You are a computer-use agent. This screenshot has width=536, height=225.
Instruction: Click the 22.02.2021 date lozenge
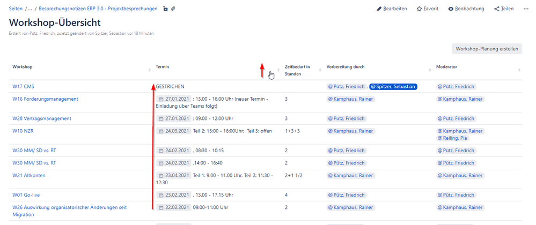tap(174, 207)
